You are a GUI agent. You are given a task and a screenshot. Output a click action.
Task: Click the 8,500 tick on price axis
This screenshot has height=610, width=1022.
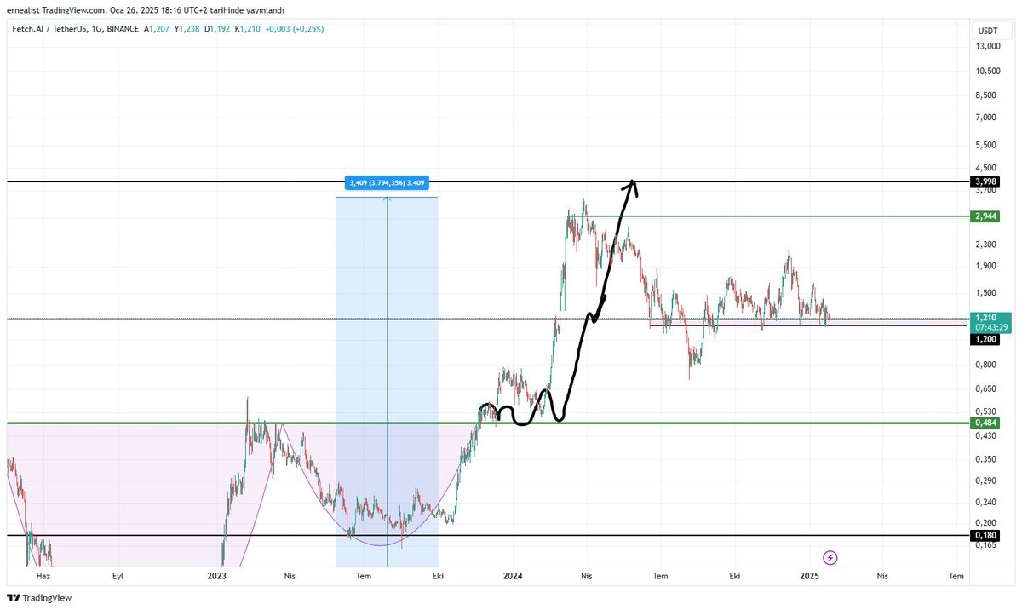click(987, 95)
